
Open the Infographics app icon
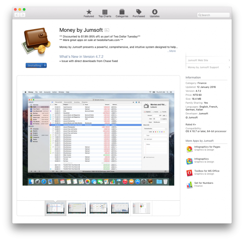coord(189,161)
